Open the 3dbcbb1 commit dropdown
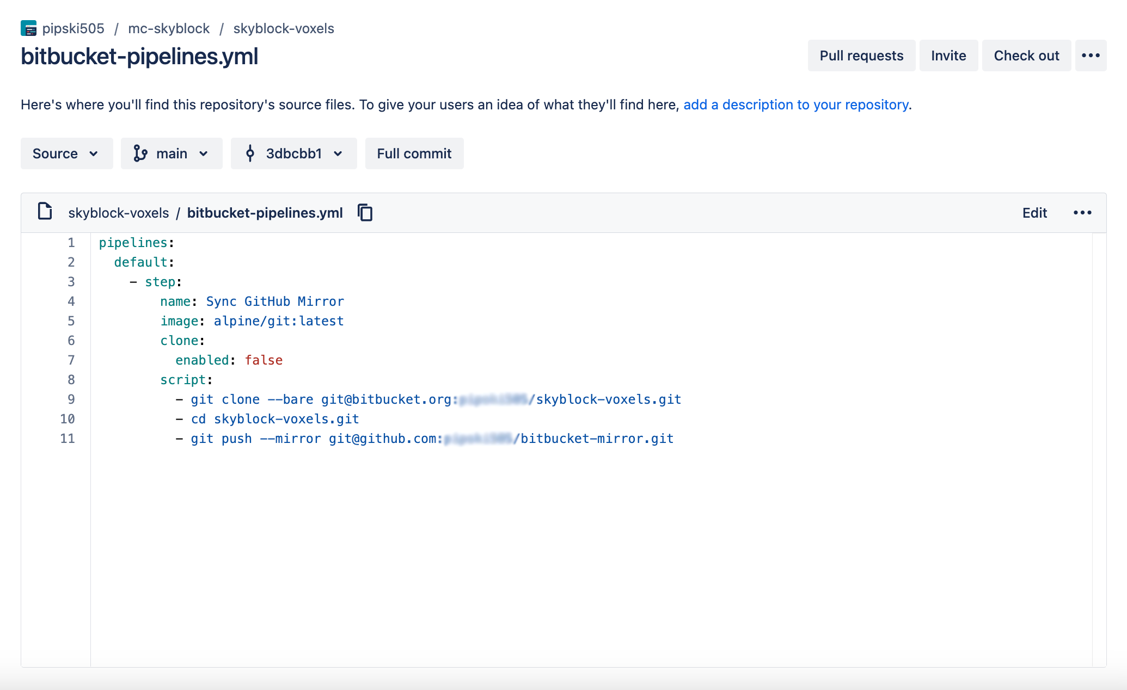The height and width of the screenshot is (690, 1127). tap(293, 153)
